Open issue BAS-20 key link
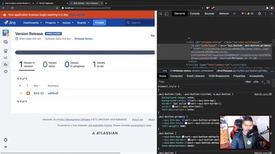The height and width of the screenshot is (154, 275). click(39, 93)
